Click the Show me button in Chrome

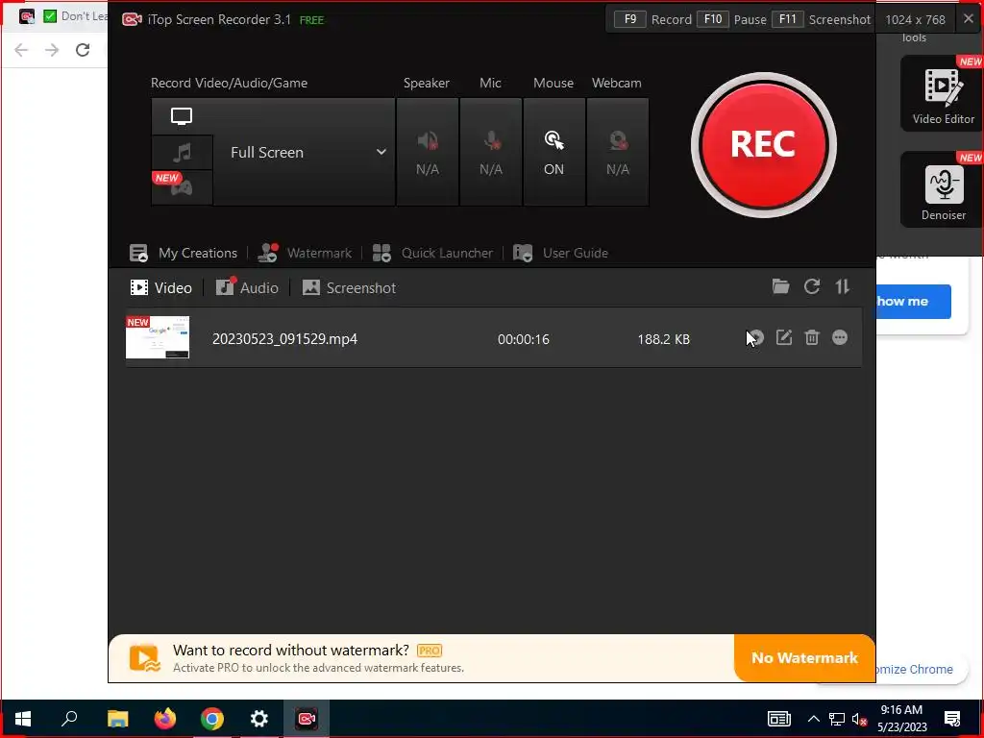point(913,301)
